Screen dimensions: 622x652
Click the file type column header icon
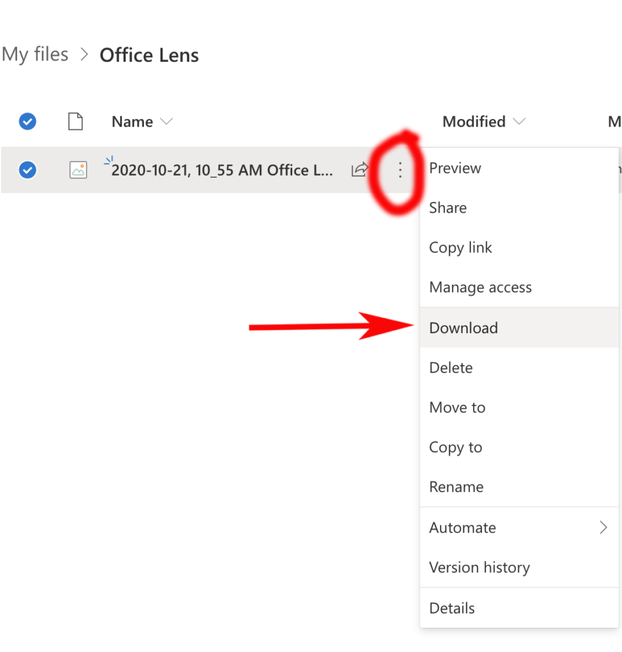(76, 122)
